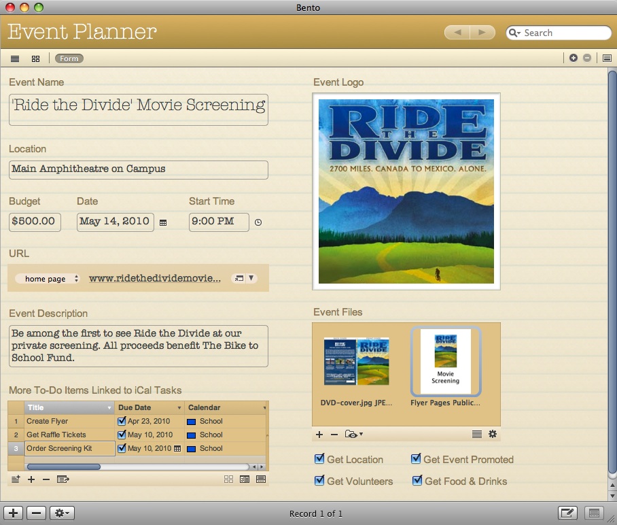Screen dimensions: 617x525
Task: Switch to-do list to grid thumbnails view
Action: 228,479
